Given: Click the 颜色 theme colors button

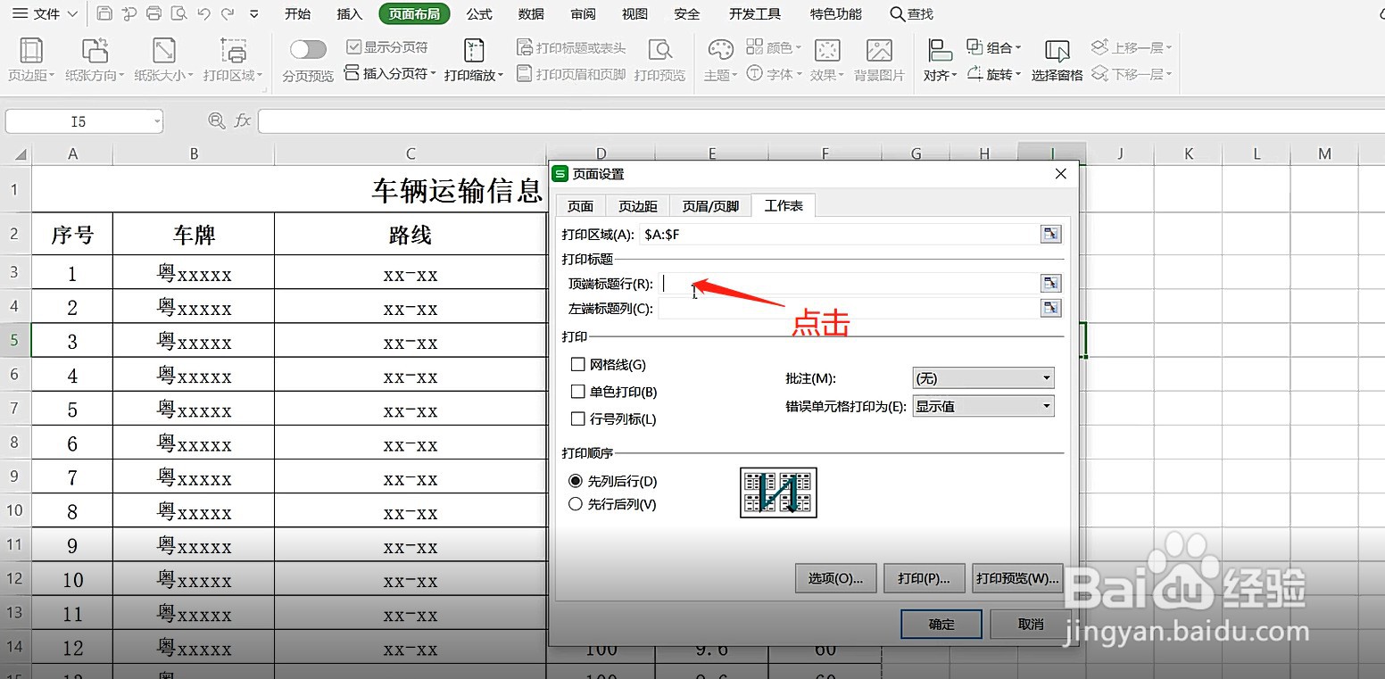Looking at the screenshot, I should (x=774, y=47).
